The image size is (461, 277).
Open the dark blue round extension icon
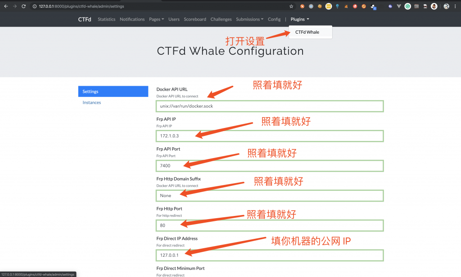tap(390, 6)
